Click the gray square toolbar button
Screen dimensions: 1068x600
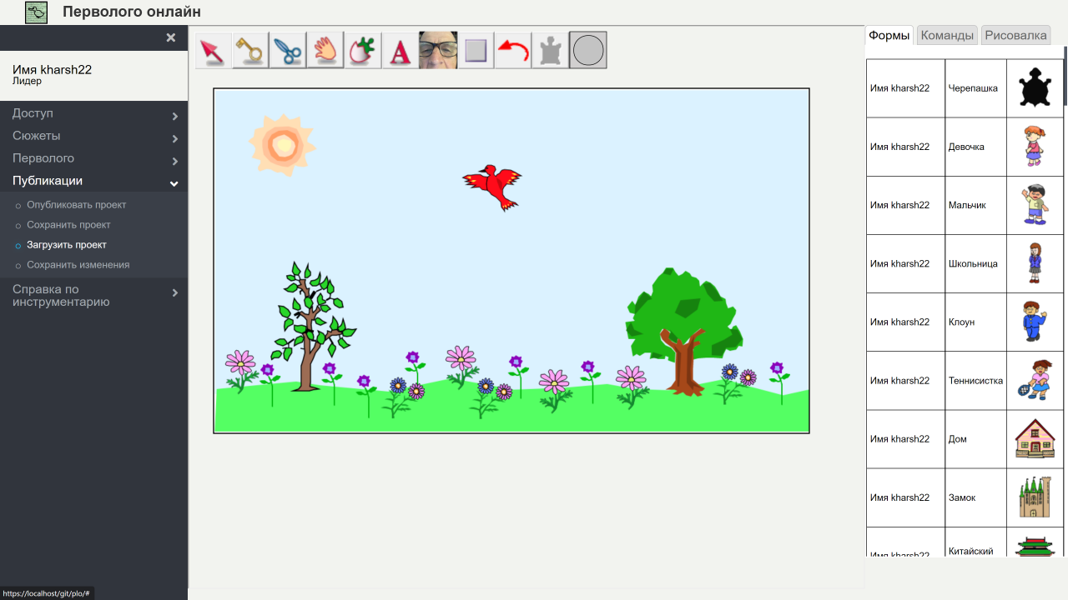[476, 51]
